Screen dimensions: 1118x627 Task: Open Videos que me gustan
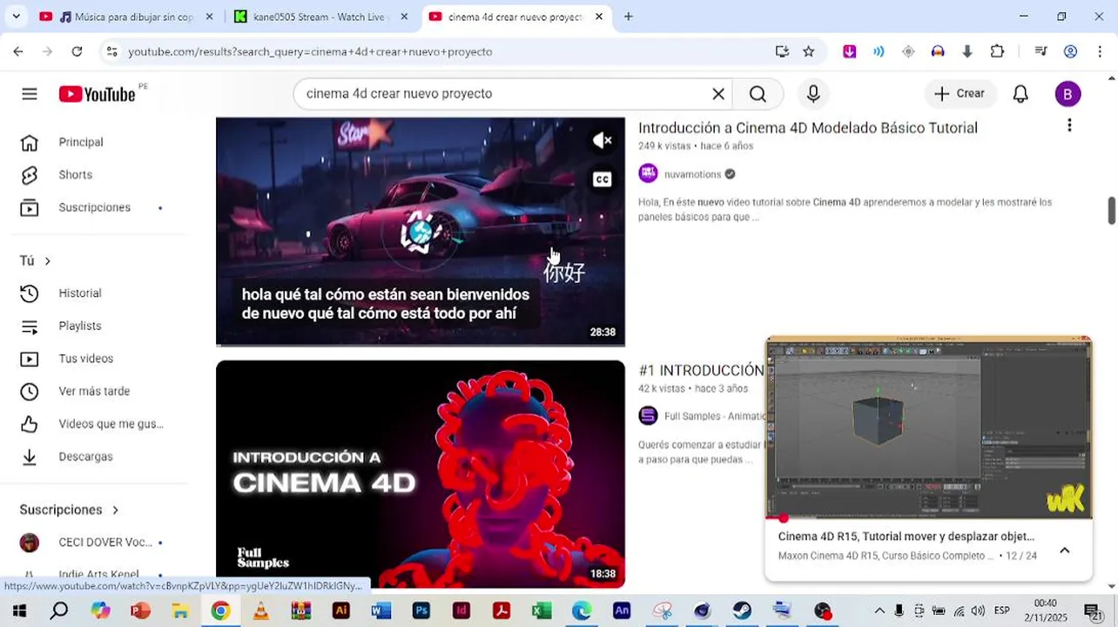[111, 424]
